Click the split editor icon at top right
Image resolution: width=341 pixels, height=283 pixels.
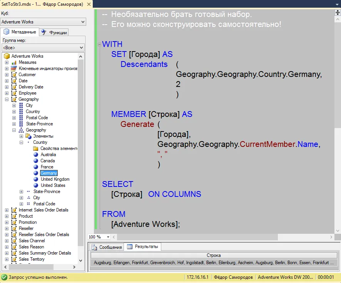[337, 13]
